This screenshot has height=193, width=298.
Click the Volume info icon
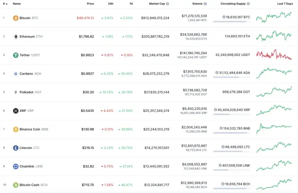tap(205, 4)
